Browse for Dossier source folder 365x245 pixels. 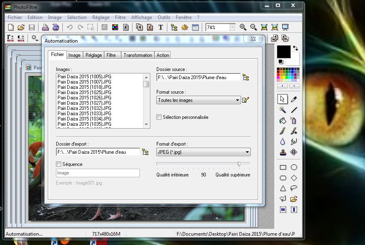tap(246, 77)
